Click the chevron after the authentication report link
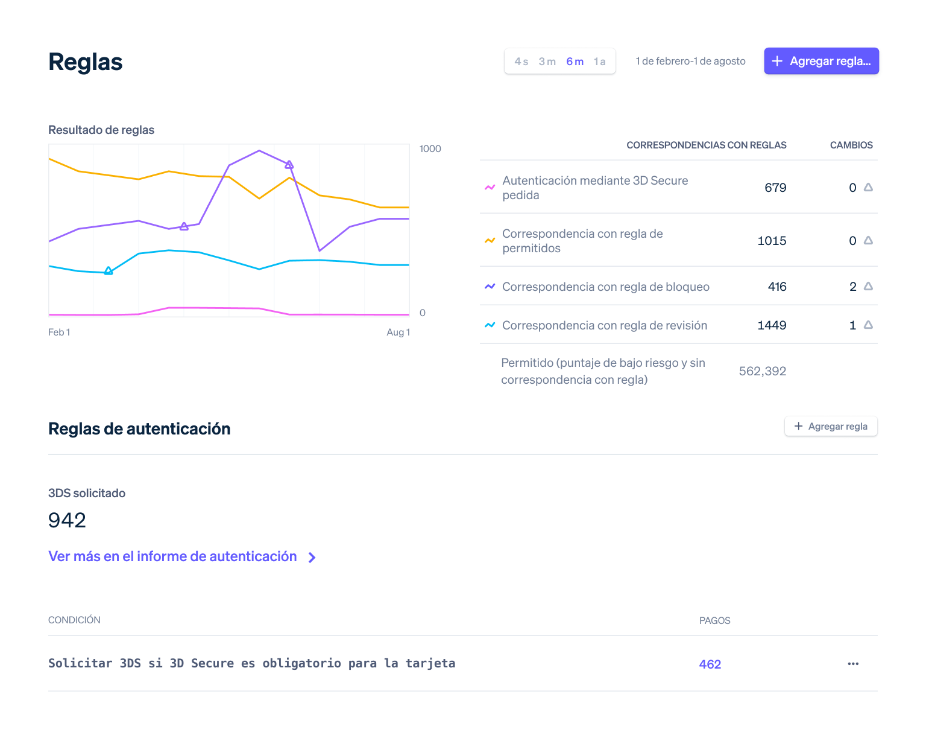The height and width of the screenshot is (741, 926). [312, 558]
